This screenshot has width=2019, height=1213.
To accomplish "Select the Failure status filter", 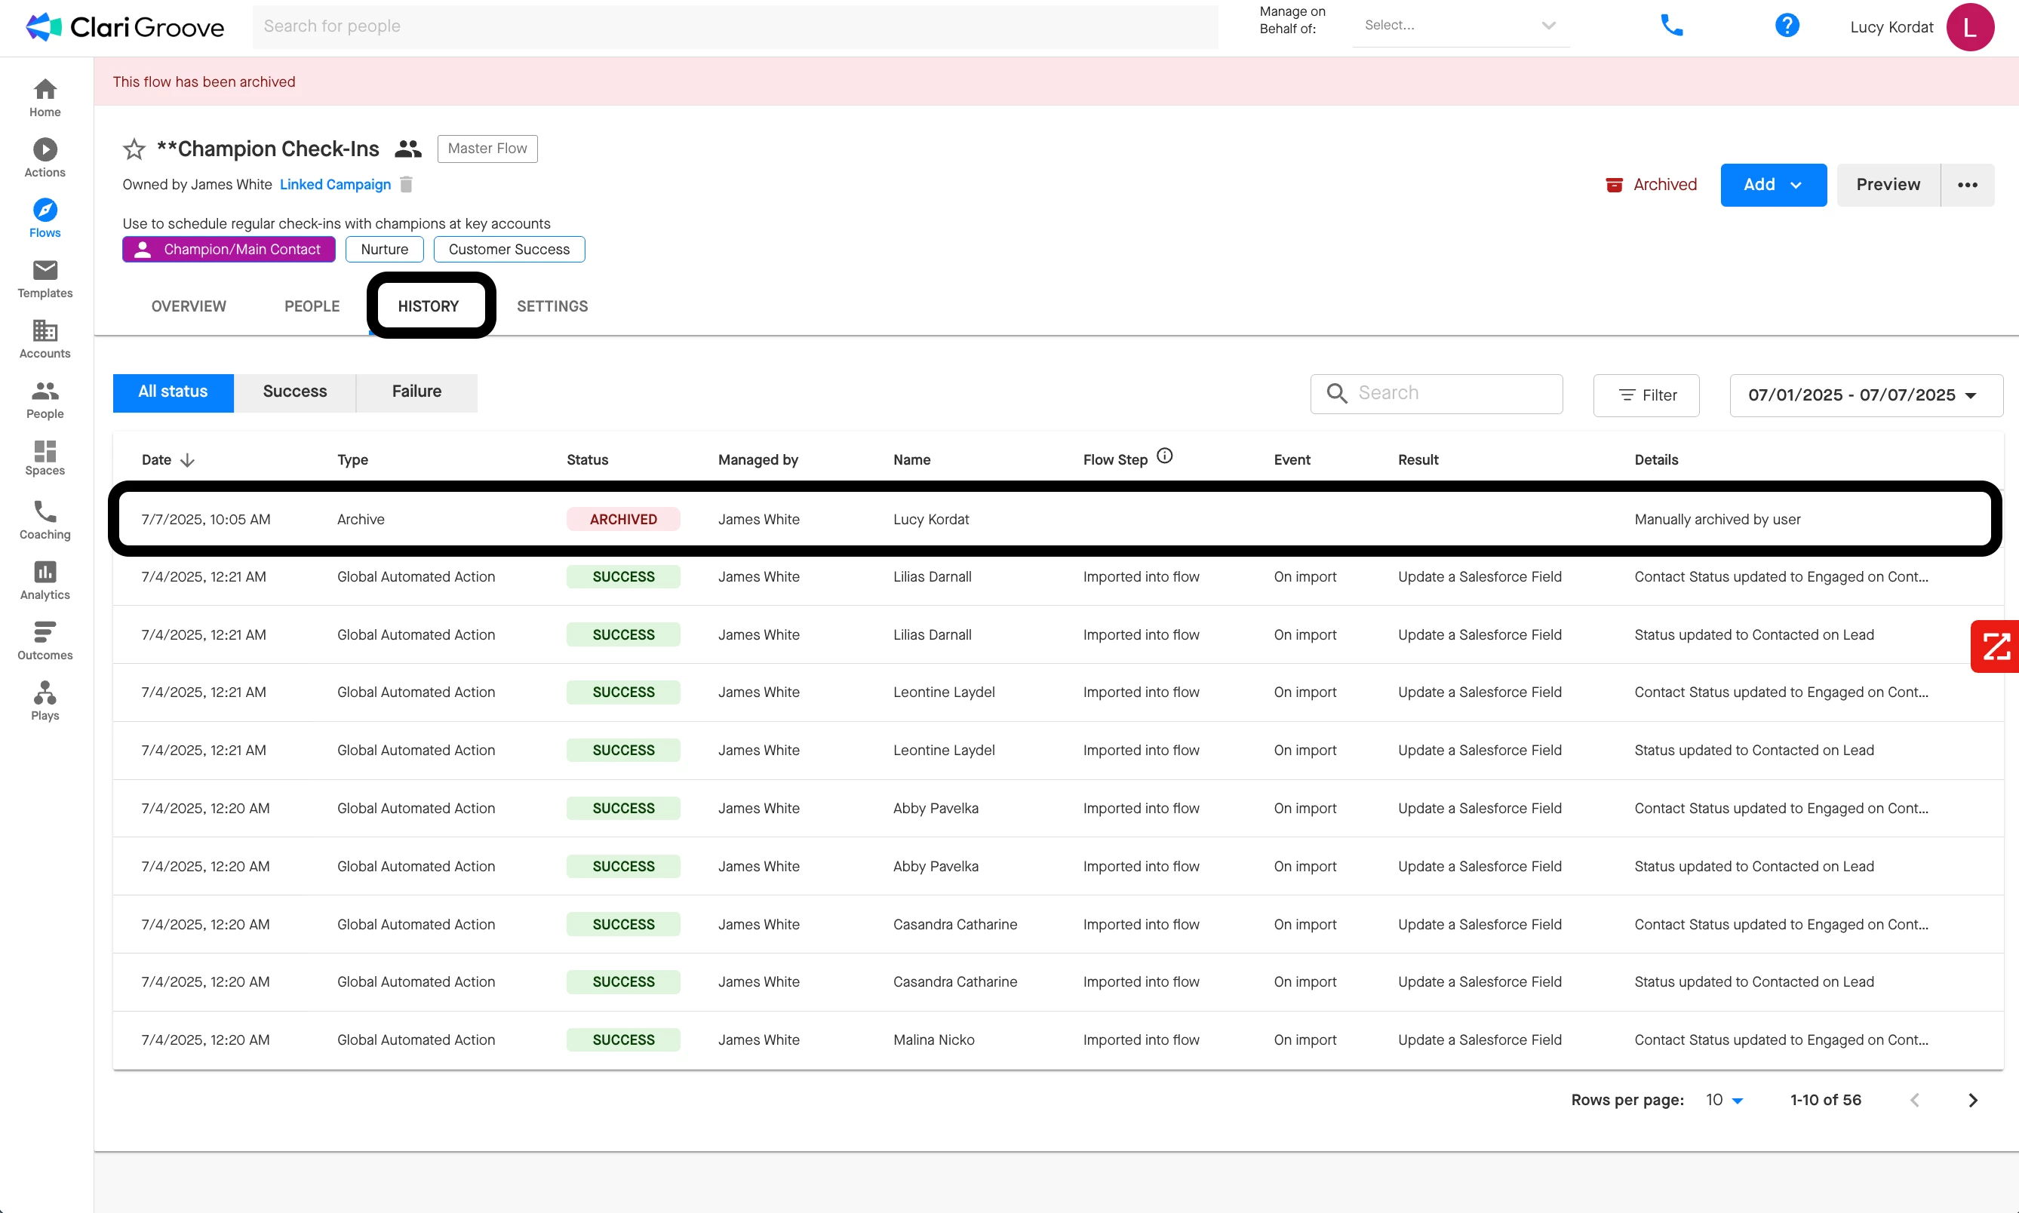I will click(x=416, y=392).
